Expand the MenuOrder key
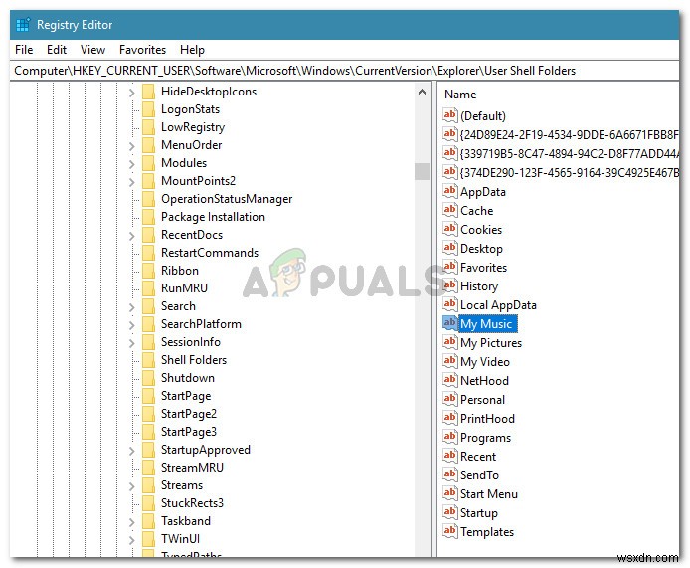This screenshot has width=690, height=568. pyautogui.click(x=131, y=146)
